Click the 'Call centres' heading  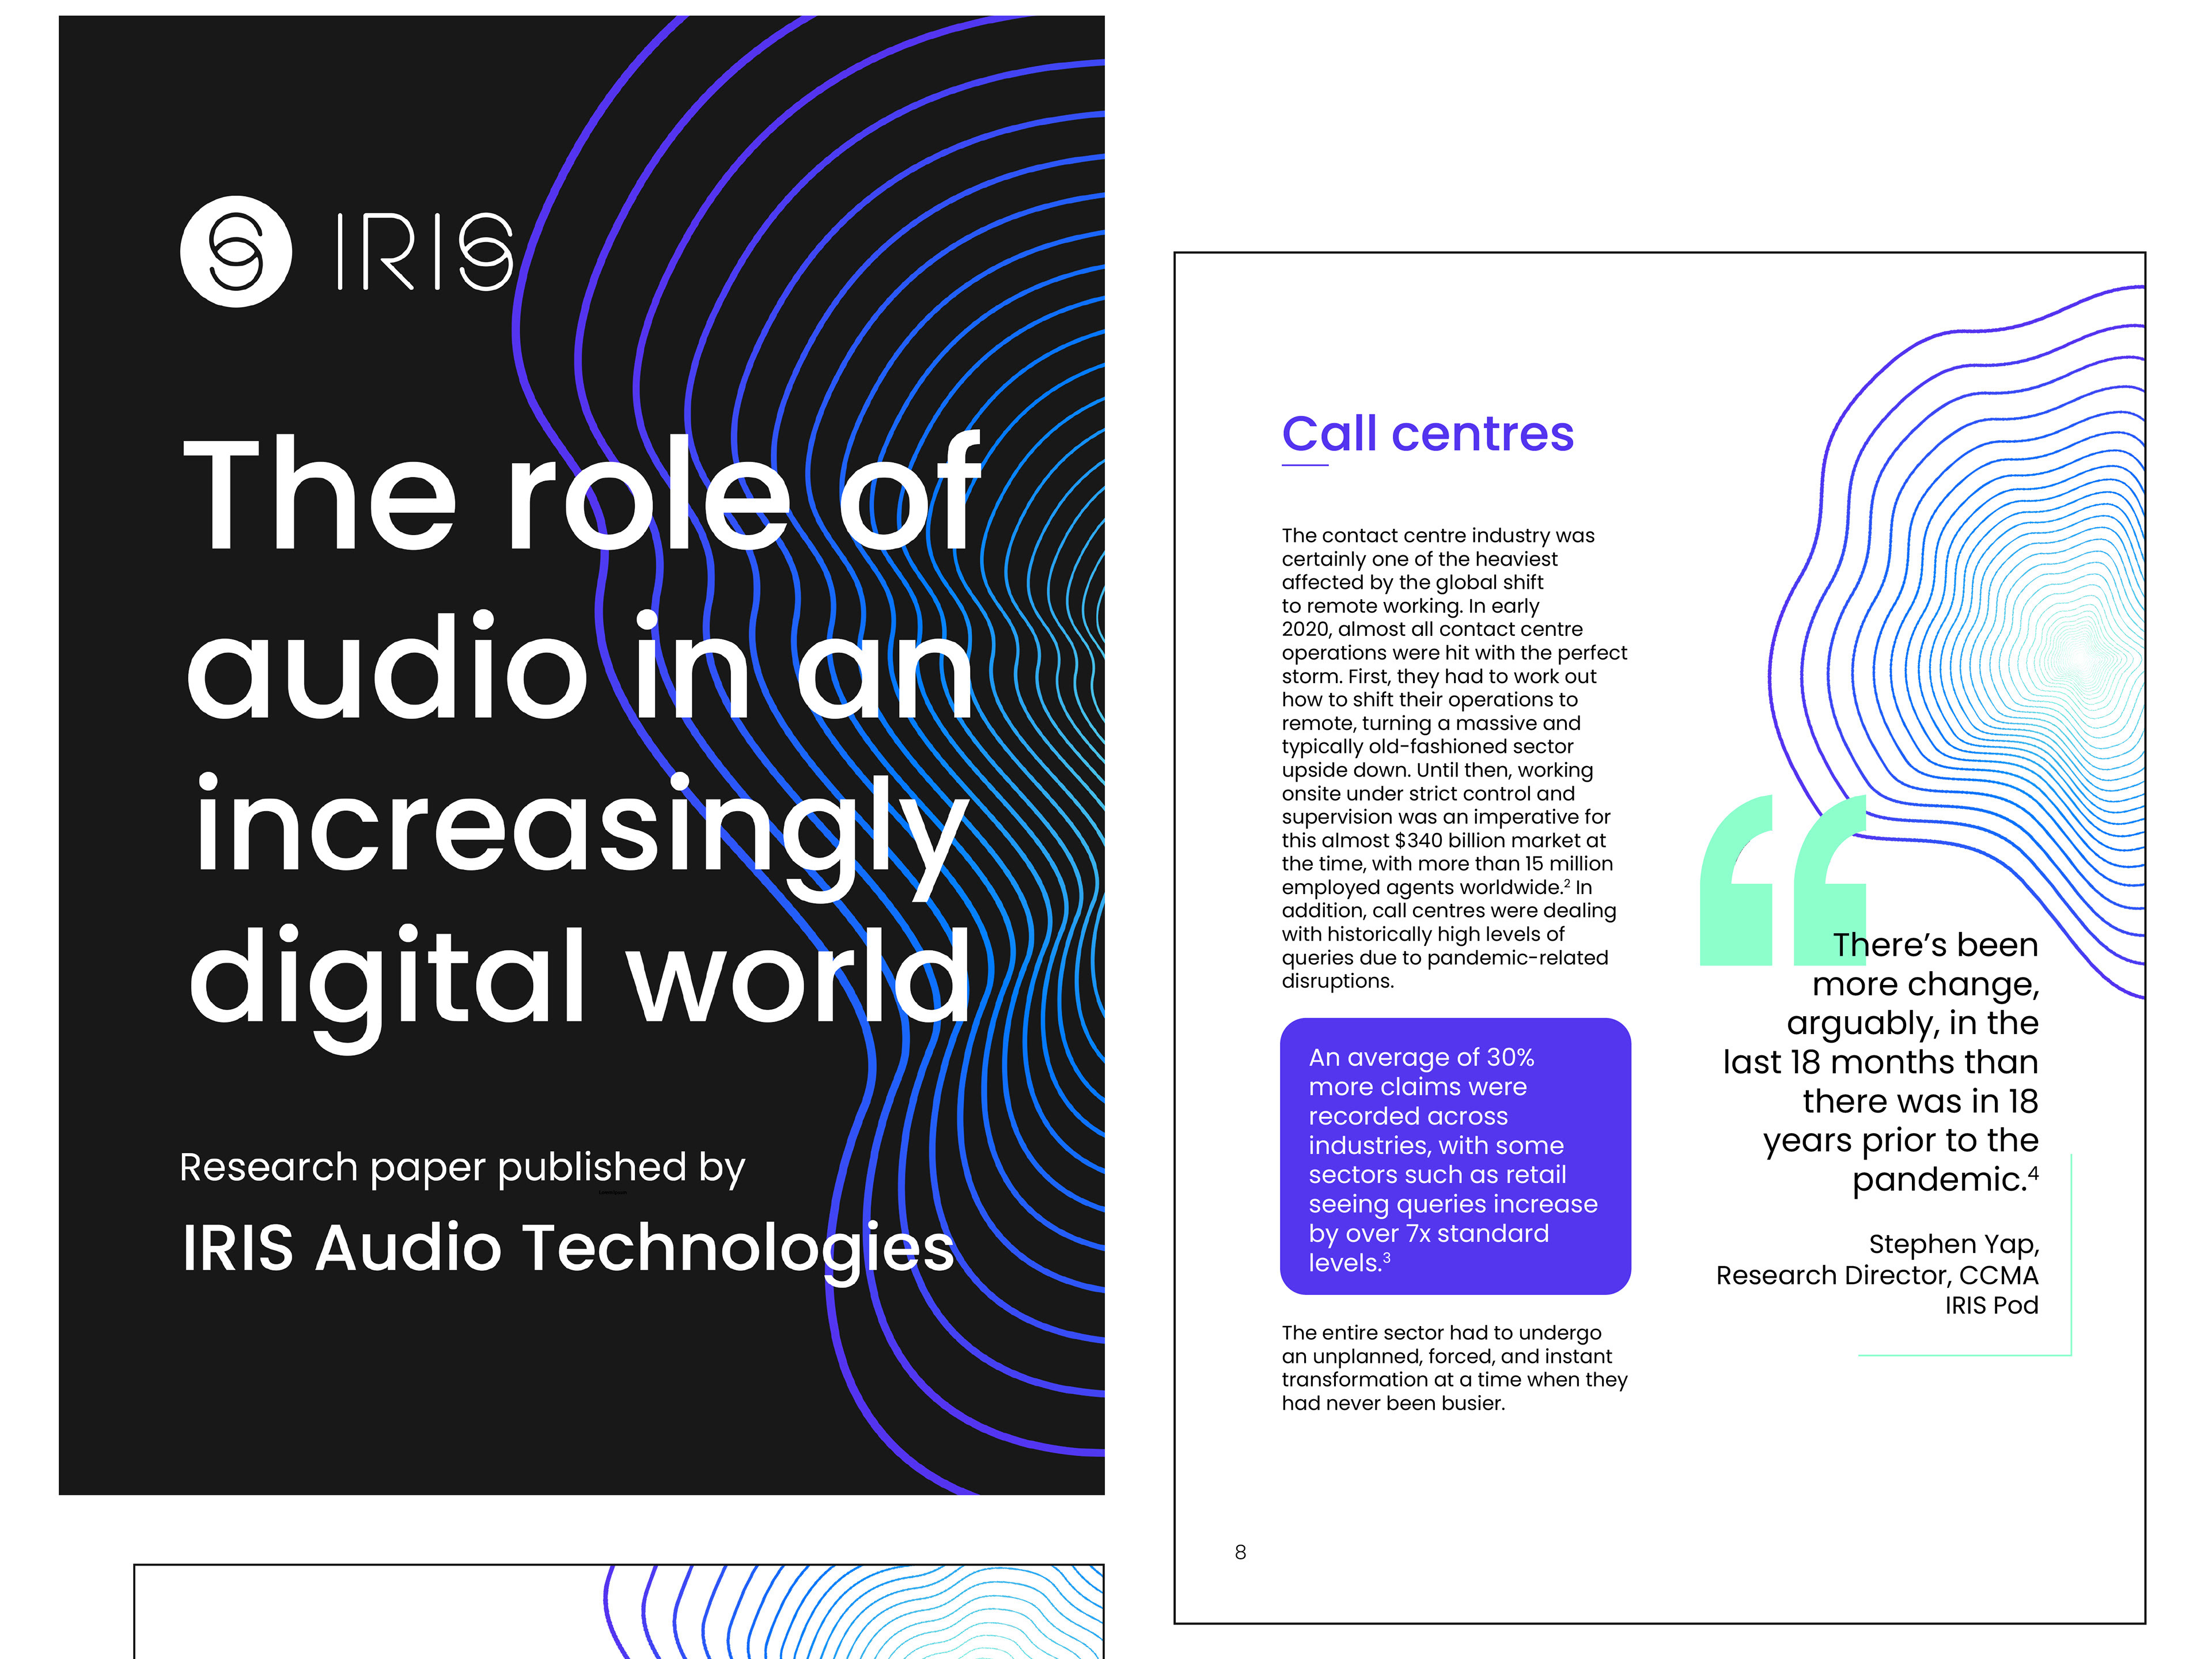[x=1428, y=434]
